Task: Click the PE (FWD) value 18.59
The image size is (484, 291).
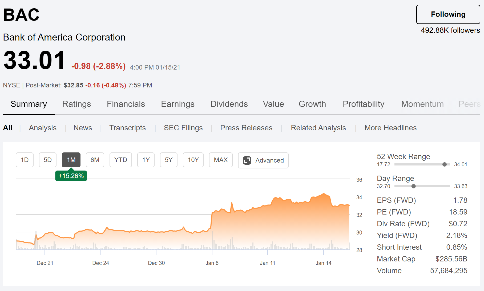Action: 458,212
